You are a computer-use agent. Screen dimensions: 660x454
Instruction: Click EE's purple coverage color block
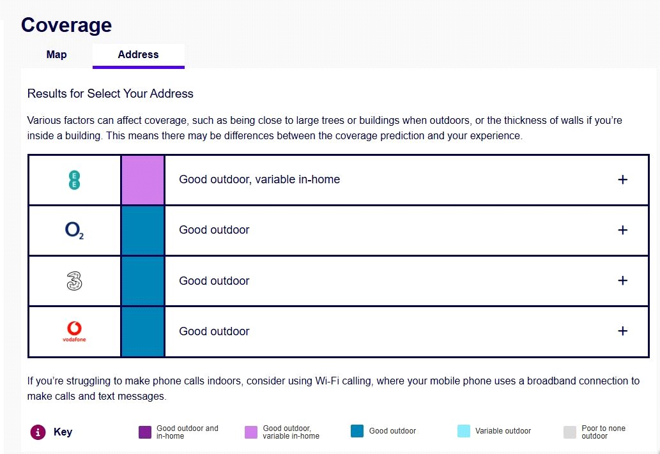coord(142,180)
